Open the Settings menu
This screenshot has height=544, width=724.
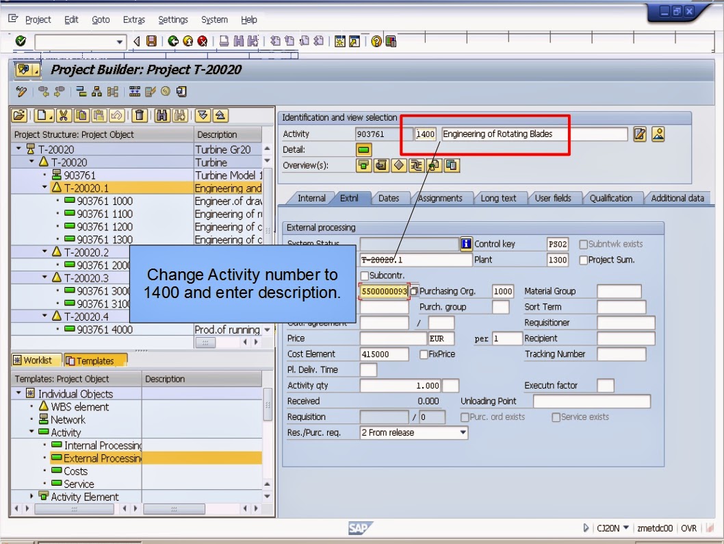(173, 19)
